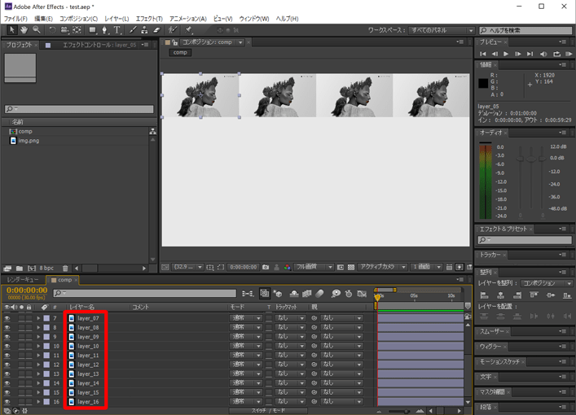Viewport: 576px width, 415px height.
Task: Click timeline layer search field
Action: coord(145,293)
